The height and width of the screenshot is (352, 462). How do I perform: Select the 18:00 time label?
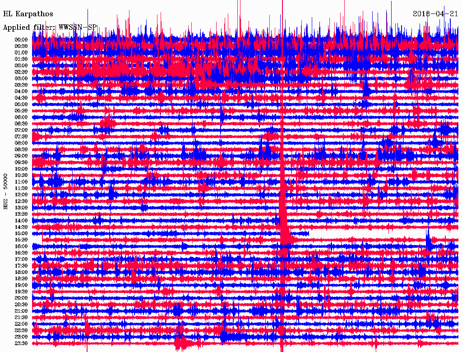coord(21,273)
